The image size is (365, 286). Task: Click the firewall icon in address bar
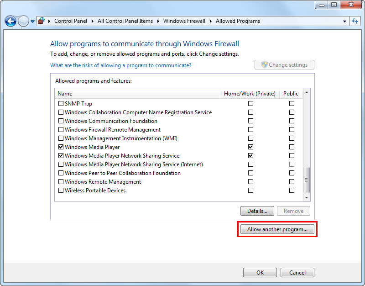41,21
